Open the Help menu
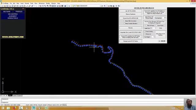The height and width of the screenshot is (110, 196). [x=58, y=3]
